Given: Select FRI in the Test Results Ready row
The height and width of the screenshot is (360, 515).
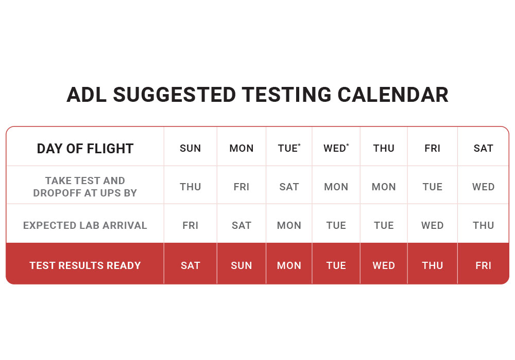Looking at the screenshot, I should [x=483, y=265].
